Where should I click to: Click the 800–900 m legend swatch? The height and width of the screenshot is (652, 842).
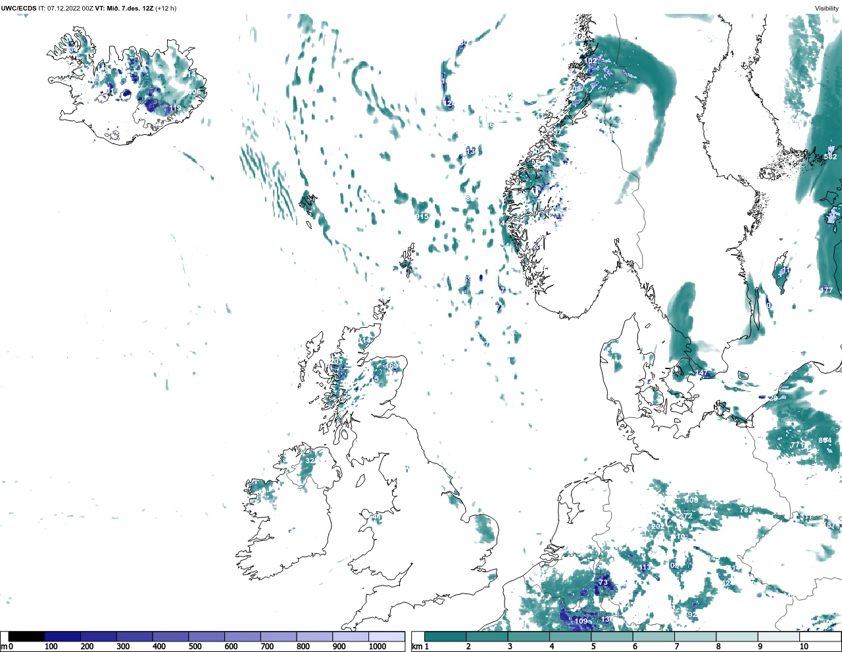click(x=314, y=637)
